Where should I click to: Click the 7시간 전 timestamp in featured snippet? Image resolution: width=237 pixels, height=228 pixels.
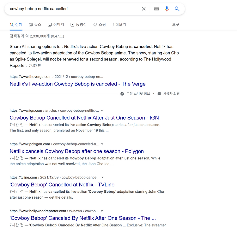[35, 66]
